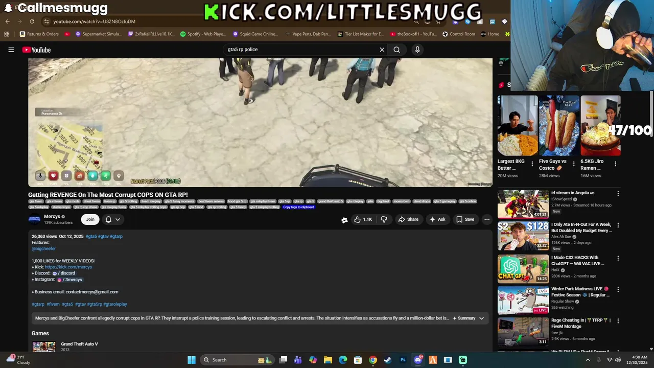
Task: Open "Winter Park Madness LIVE" thumbnail
Action: 523,300
